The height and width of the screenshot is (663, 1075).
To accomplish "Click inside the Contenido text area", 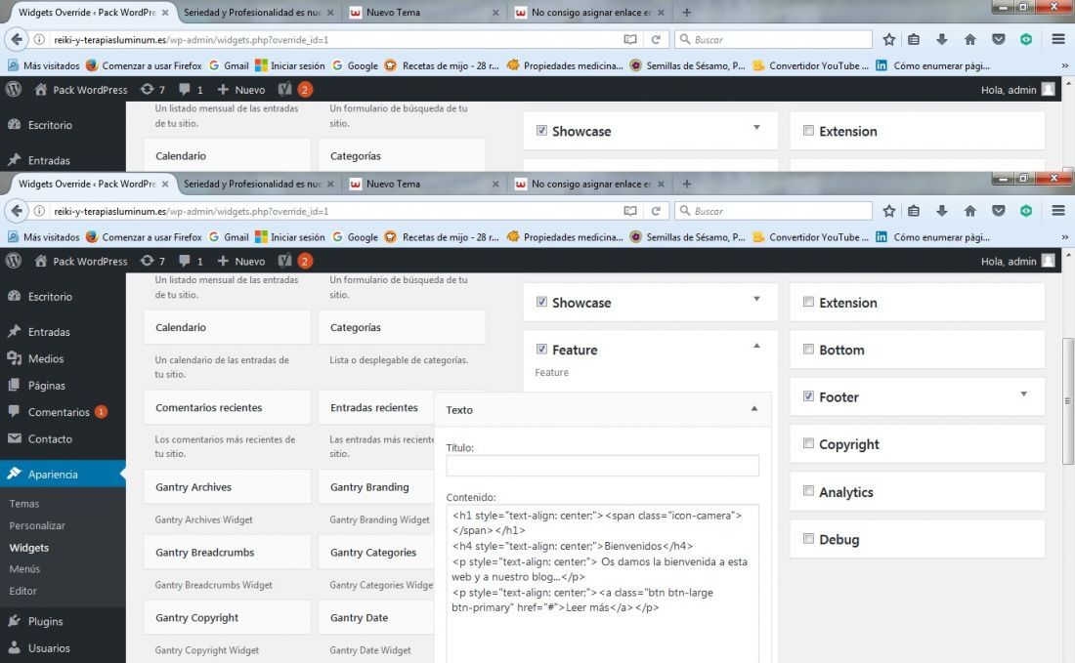I will coord(602,584).
